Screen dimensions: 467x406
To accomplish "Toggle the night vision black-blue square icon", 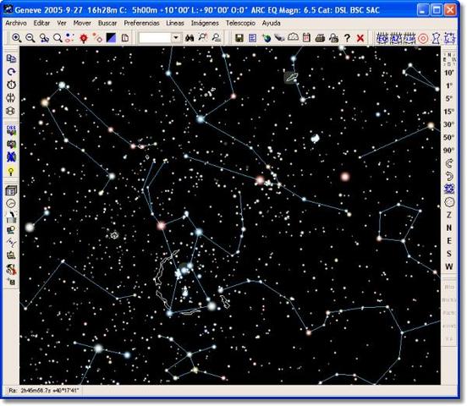I will point(111,38).
